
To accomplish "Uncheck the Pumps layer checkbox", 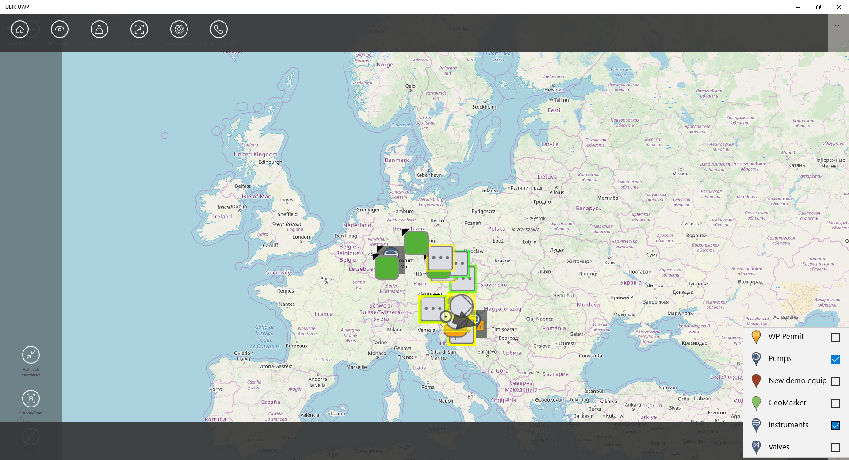I will pos(835,359).
